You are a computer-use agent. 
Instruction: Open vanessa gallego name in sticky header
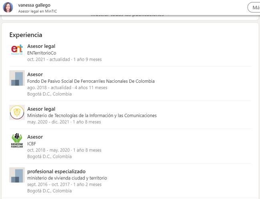[34, 5]
